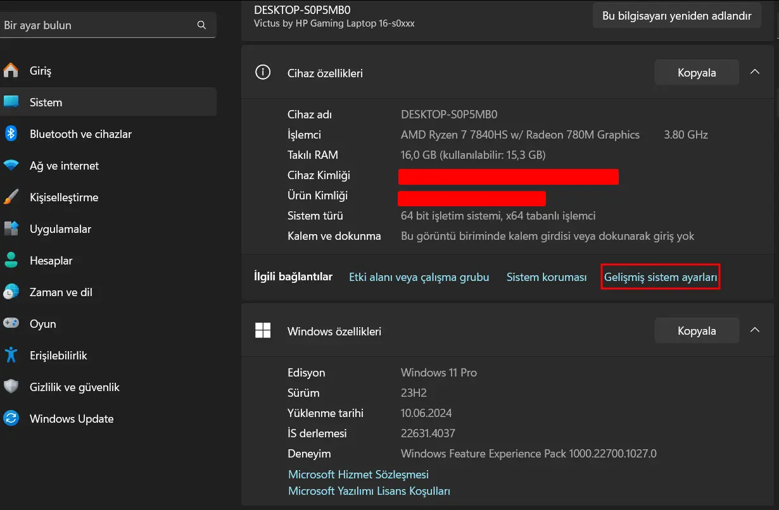This screenshot has height=510, width=779.
Task: Click the Bluetooth icon in sidebar
Action: pyautogui.click(x=11, y=134)
